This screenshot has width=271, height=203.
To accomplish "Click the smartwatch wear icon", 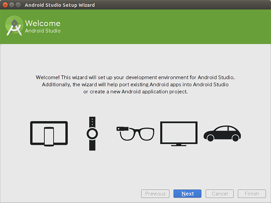I will 92,134.
